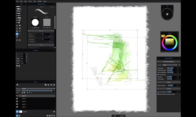Image resolution: width=196 pixels, height=117 pixels.
Task: Select the Transform tool in Tools panel
Action: tap(17, 34)
